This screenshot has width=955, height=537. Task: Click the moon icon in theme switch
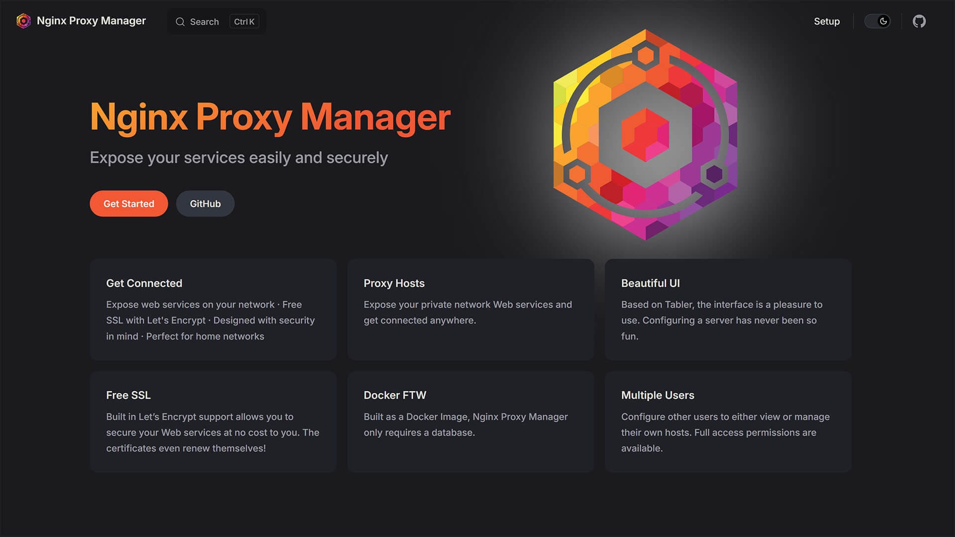tap(883, 21)
